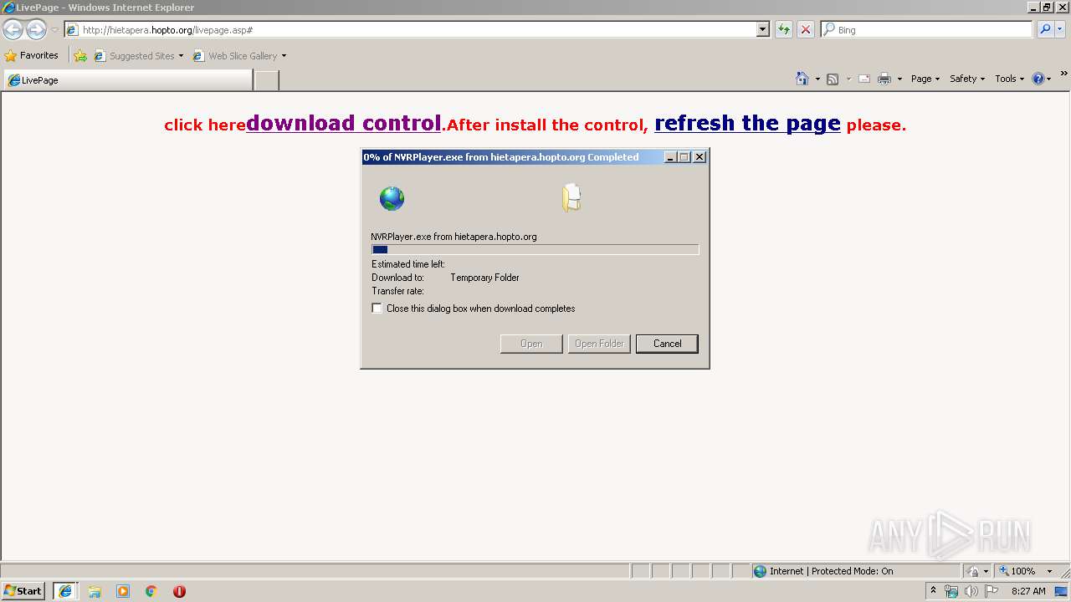This screenshot has width=1071, height=602.
Task: Print the page with printer icon
Action: 884,79
